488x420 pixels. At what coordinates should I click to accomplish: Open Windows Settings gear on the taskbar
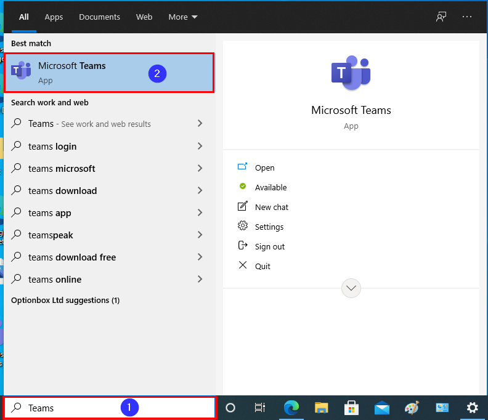472,408
